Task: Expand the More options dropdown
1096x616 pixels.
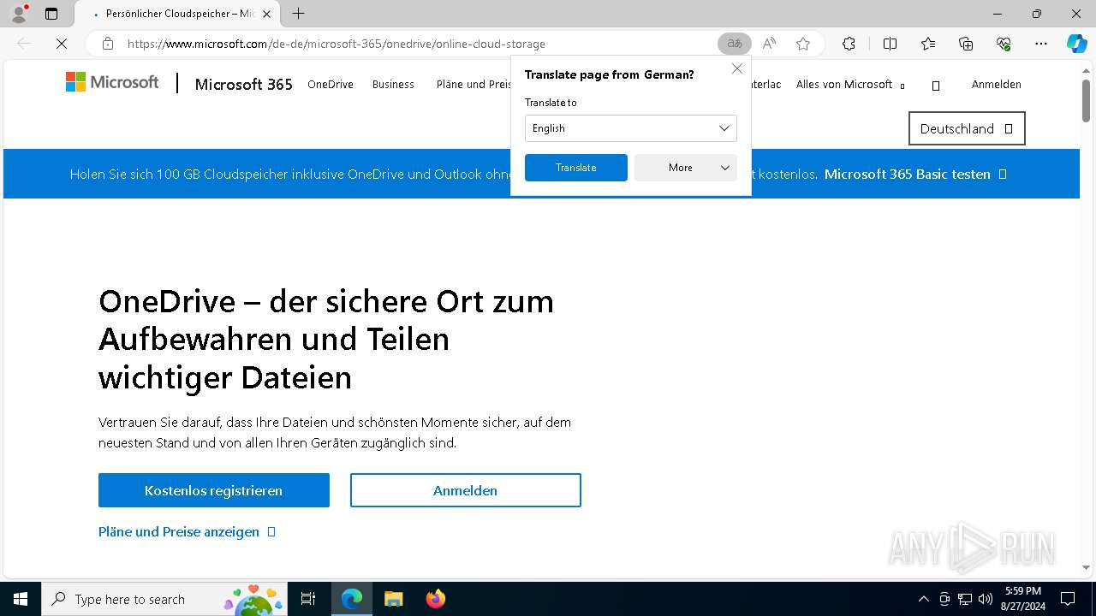Action: click(x=686, y=168)
